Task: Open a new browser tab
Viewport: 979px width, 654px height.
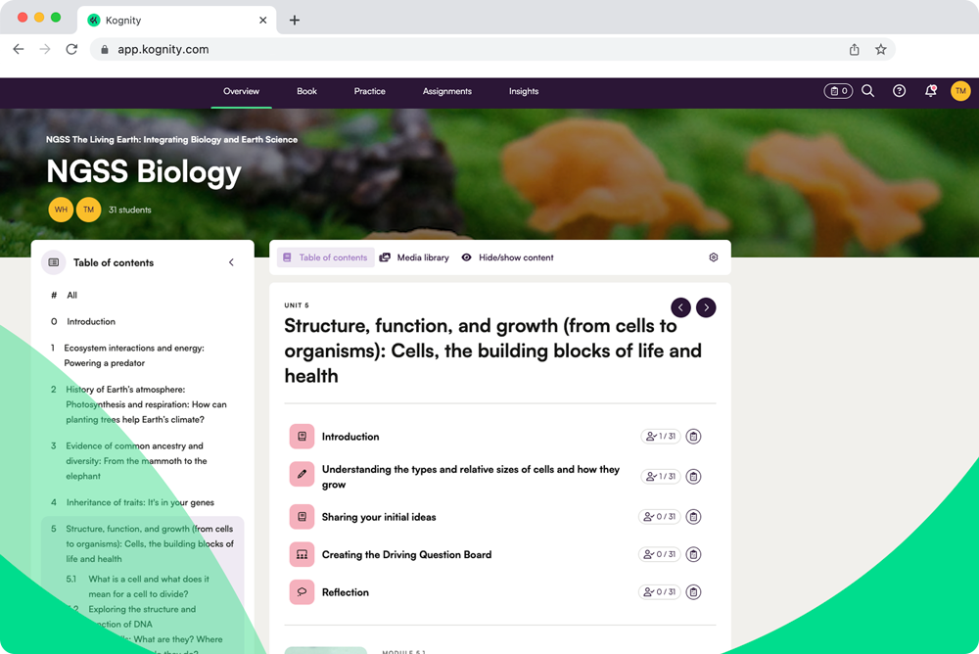Action: click(x=294, y=20)
